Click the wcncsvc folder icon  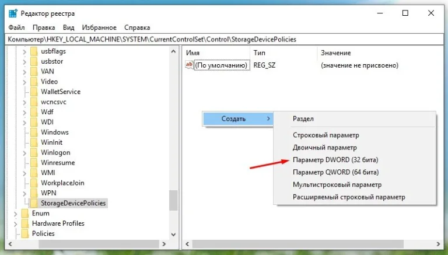(x=34, y=102)
